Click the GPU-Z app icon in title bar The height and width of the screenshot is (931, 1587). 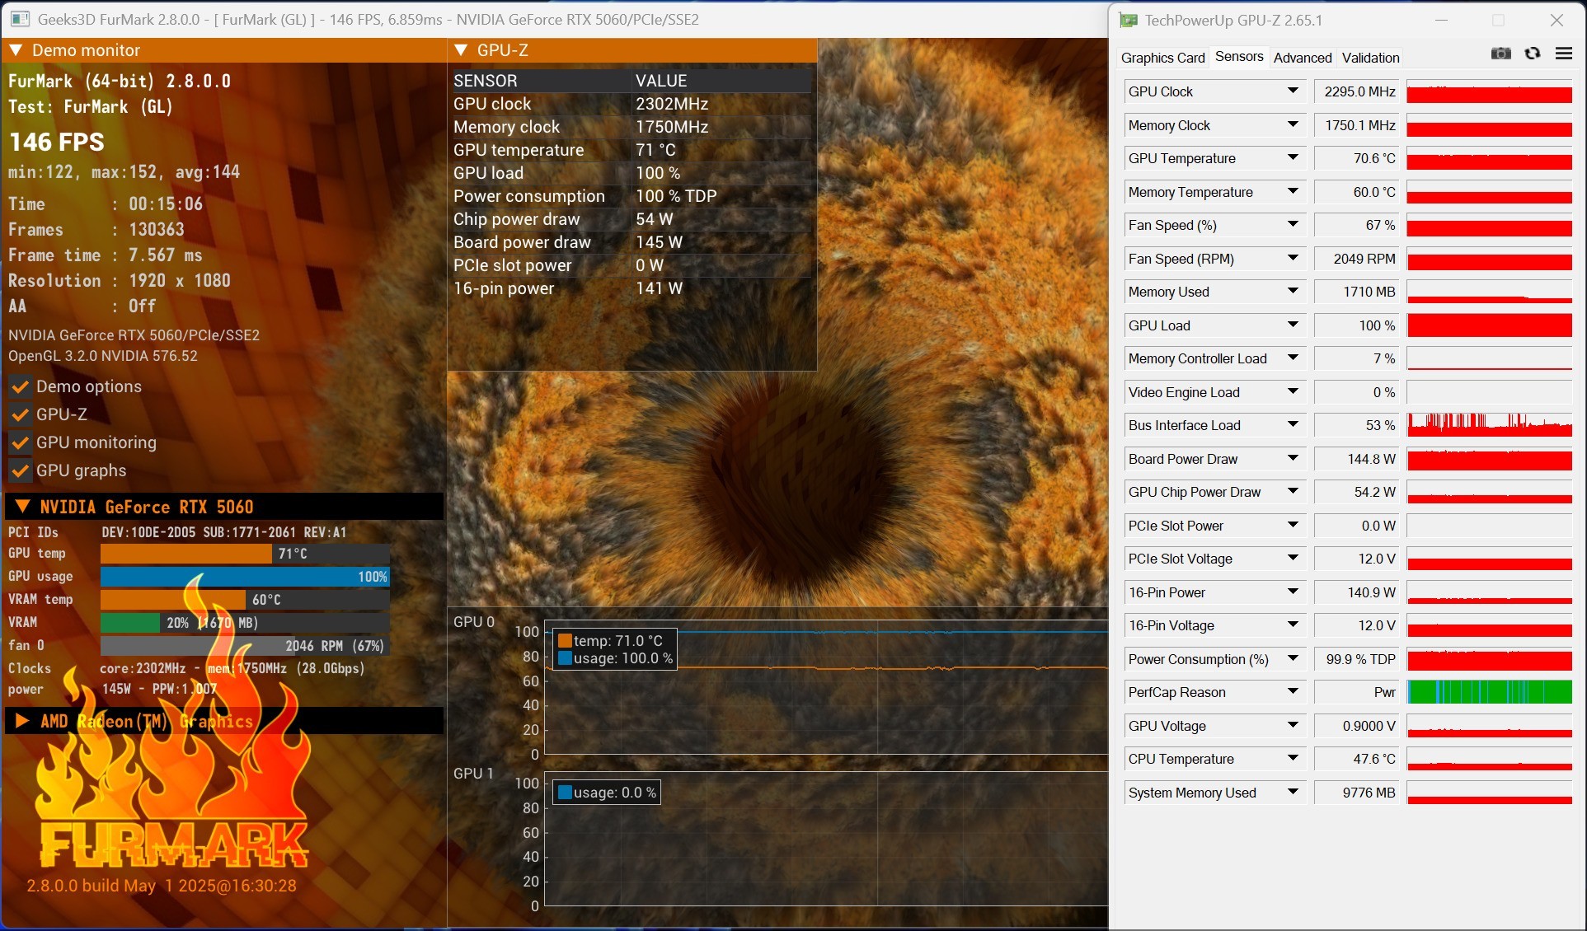pos(1128,20)
